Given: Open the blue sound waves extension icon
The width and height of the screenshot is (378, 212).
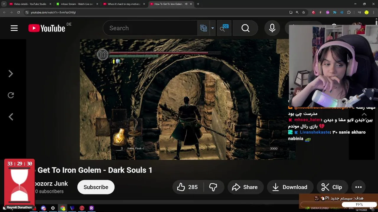Looking at the screenshot, I should tap(342, 12).
